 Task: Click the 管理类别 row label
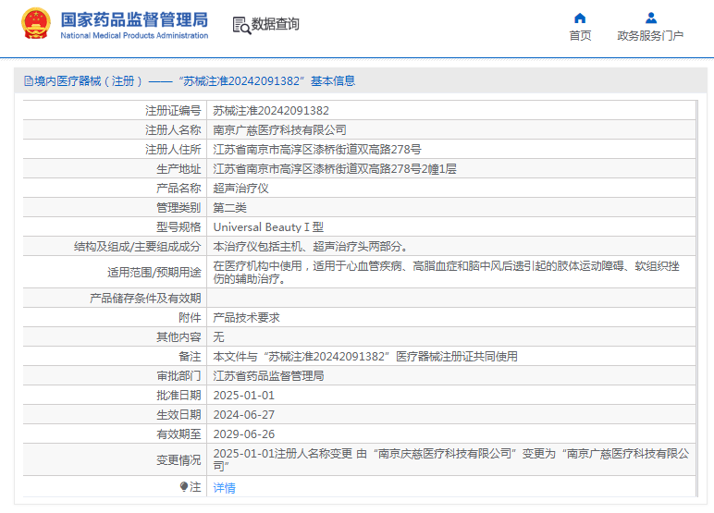[x=178, y=208]
